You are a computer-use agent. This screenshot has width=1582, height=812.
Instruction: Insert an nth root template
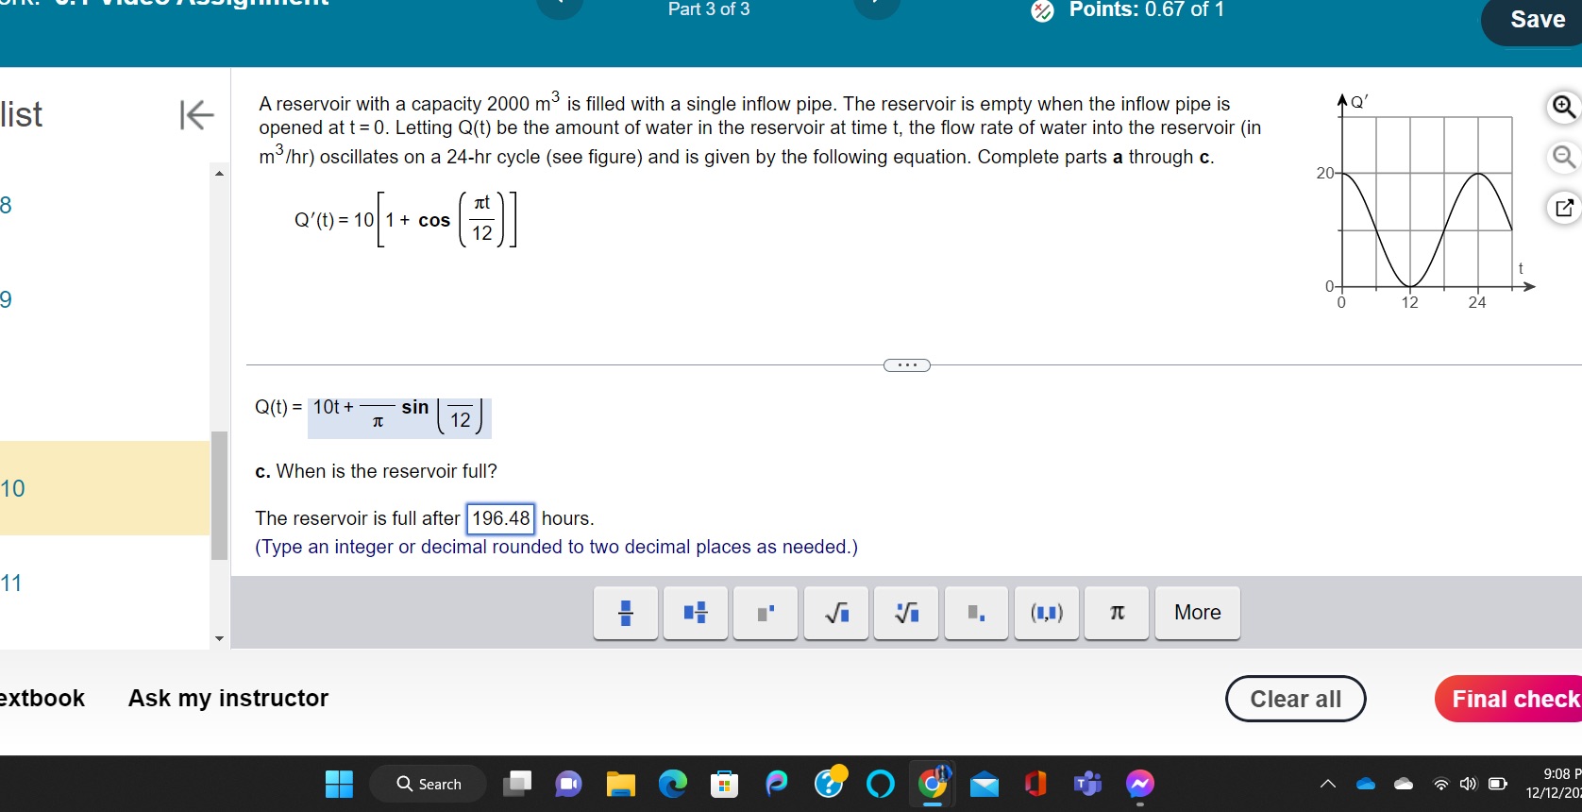coord(906,613)
